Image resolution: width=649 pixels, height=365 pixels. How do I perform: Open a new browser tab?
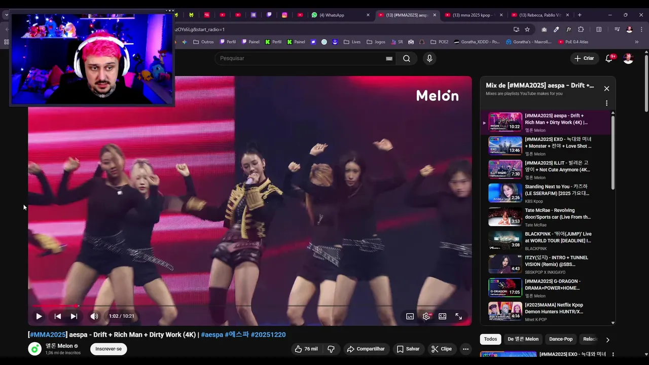point(580,15)
